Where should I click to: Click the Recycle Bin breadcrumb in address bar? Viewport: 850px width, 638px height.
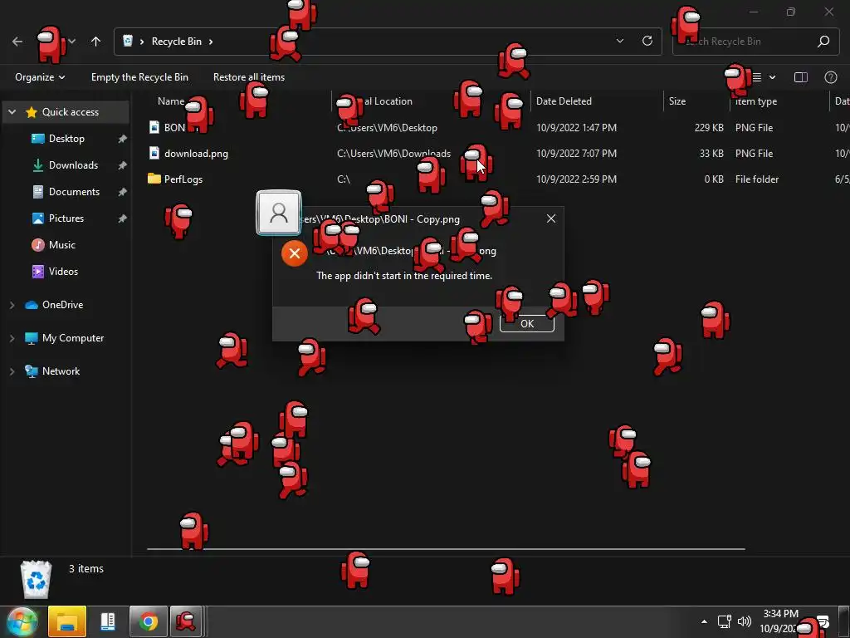point(176,42)
